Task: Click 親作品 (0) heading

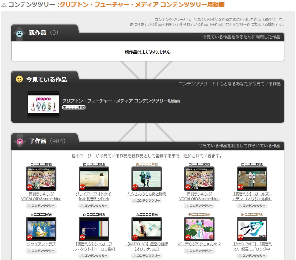Action: (x=44, y=32)
